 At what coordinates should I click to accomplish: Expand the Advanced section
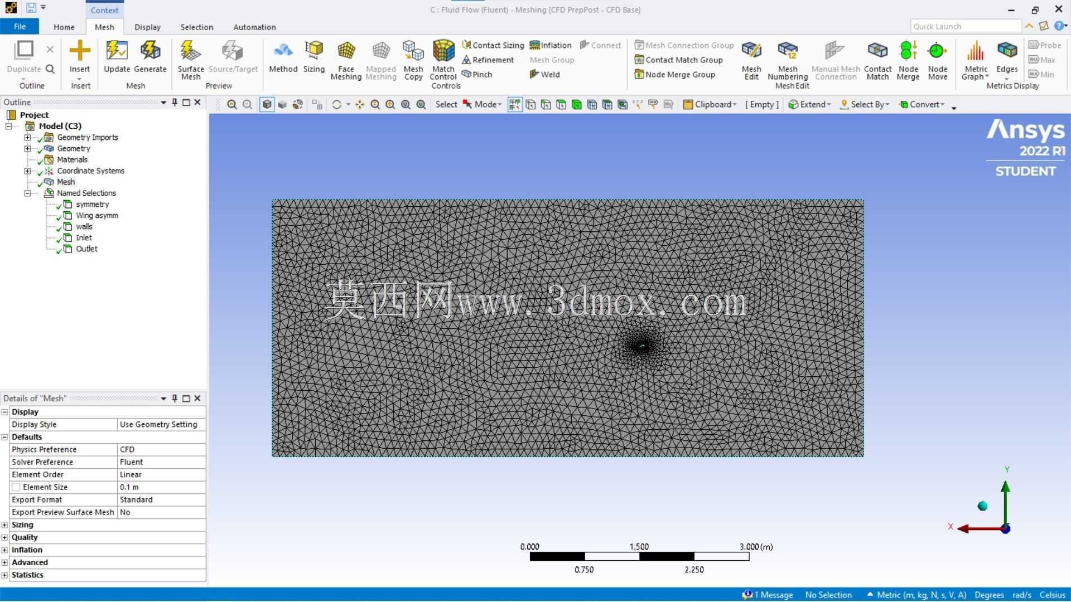[5, 562]
